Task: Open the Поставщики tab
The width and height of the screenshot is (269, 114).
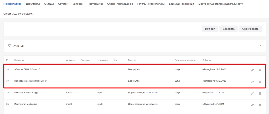Action: (95, 4)
